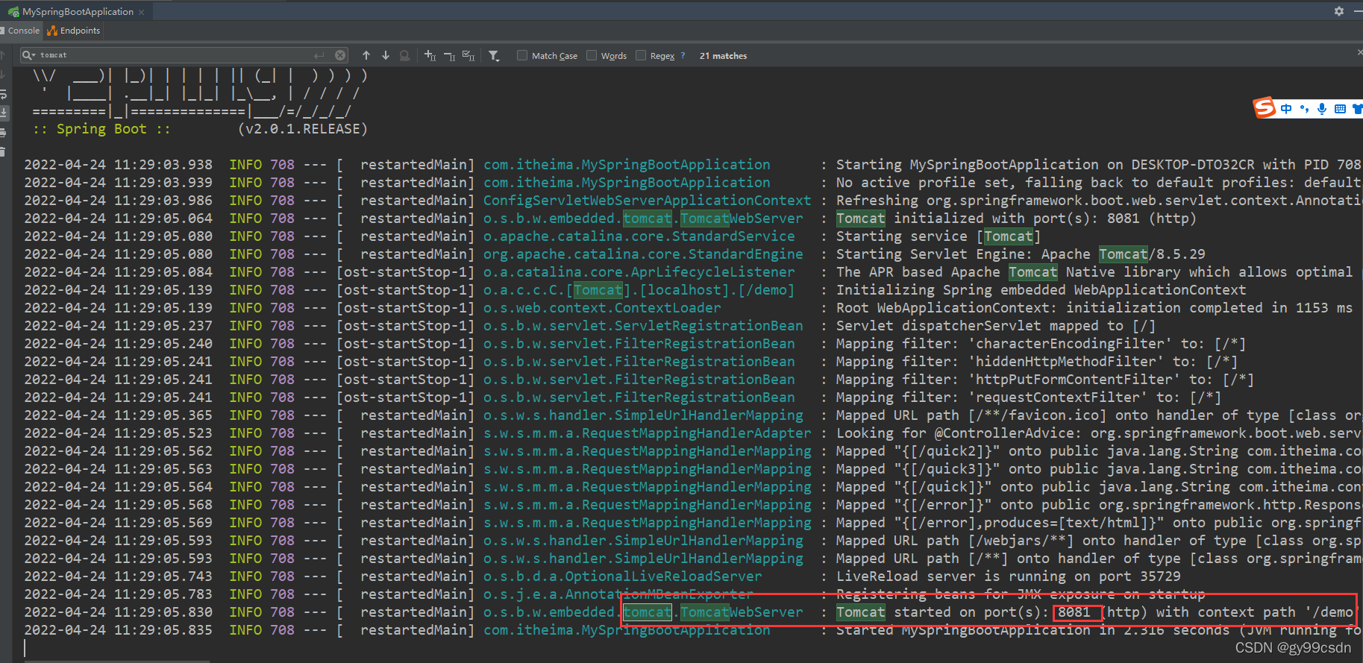Click 'Initializing Spring embedded WebApplicationContext' message
Viewport: 1363px width, 663px height.
(1041, 290)
